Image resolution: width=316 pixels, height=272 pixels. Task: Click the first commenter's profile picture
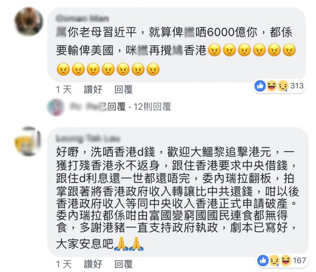tap(28, 22)
